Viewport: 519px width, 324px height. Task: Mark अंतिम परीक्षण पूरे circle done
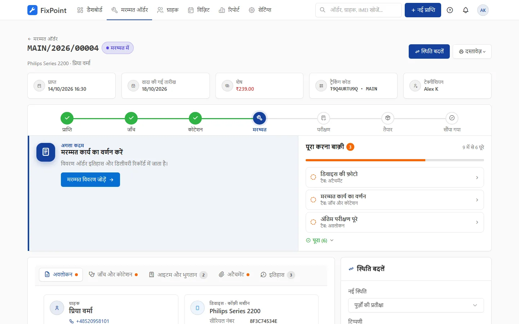click(313, 222)
